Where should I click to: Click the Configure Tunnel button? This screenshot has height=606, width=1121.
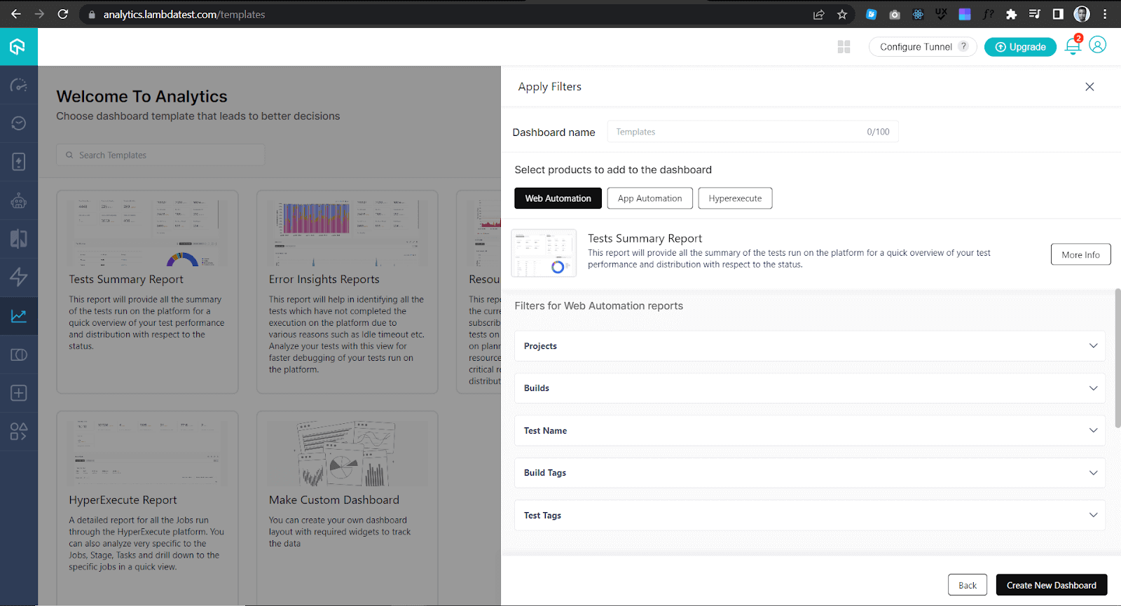pos(922,47)
